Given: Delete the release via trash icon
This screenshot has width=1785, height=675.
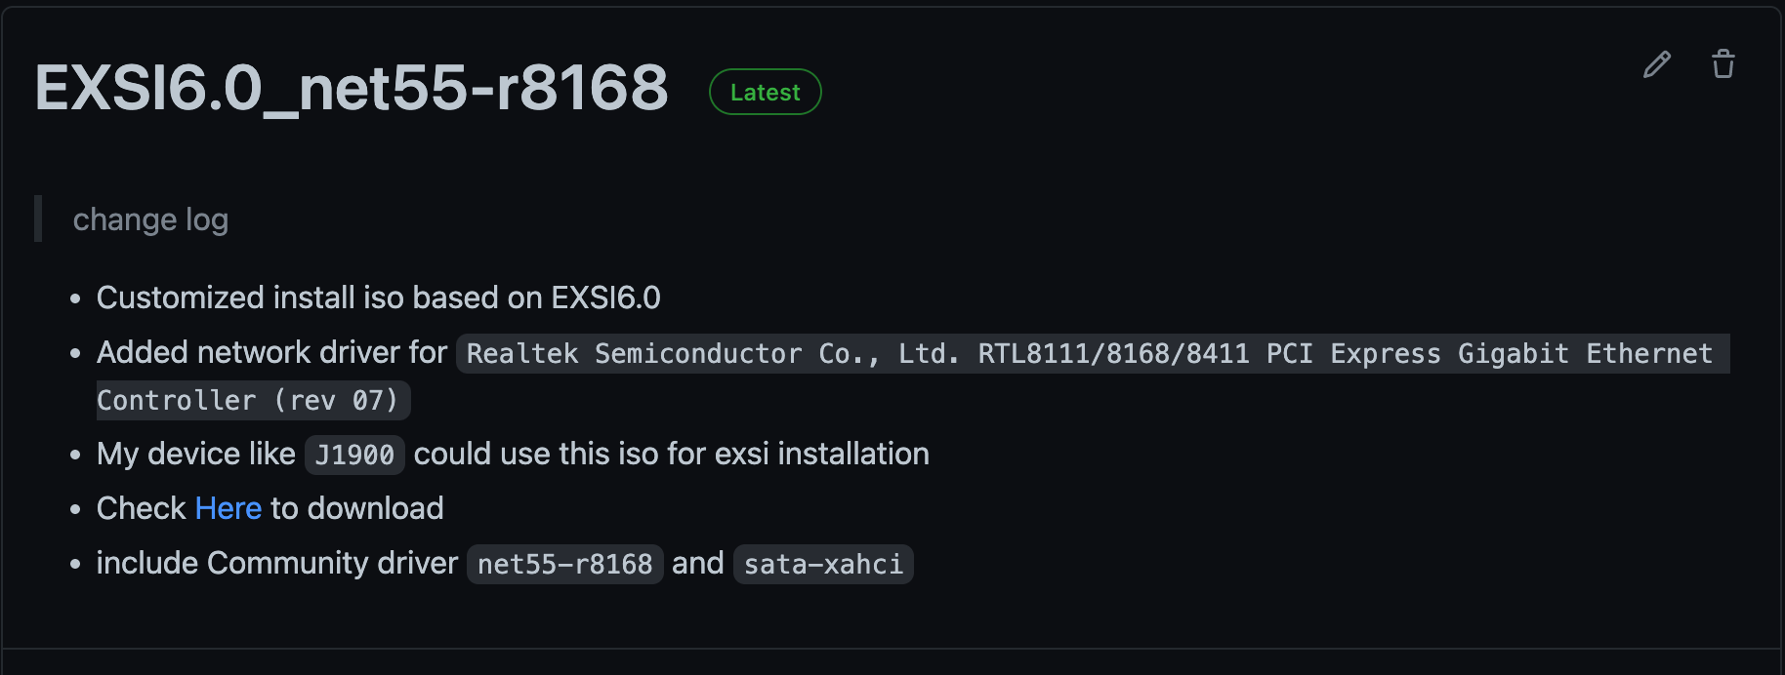Looking at the screenshot, I should pyautogui.click(x=1723, y=64).
